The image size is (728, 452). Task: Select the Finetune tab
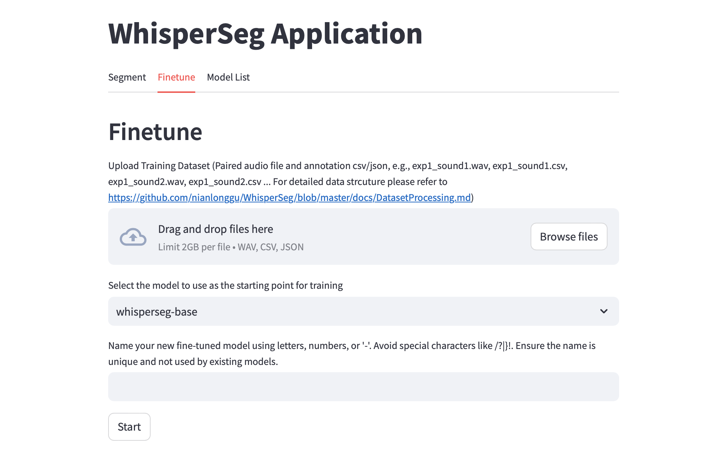[176, 77]
